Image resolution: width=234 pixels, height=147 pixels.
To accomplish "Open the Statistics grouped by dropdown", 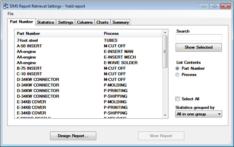I will click(x=199, y=114).
